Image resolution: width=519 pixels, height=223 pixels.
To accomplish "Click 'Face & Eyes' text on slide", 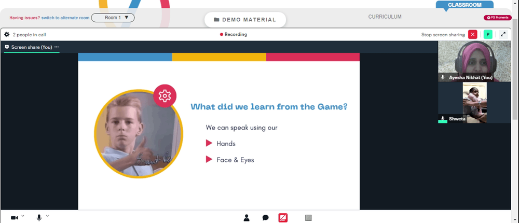I will click(235, 160).
